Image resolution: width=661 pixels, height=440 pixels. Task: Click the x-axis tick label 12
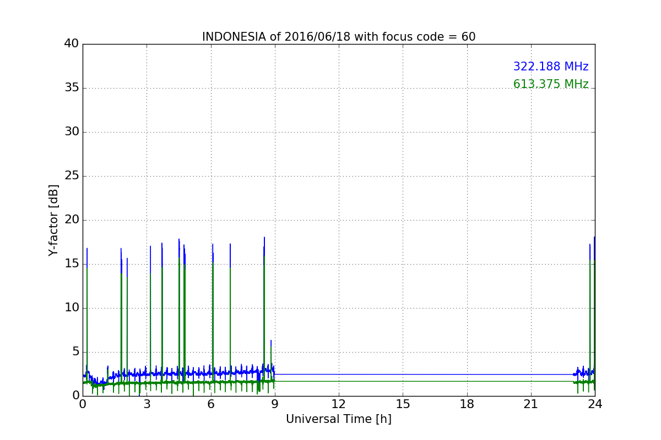(339, 404)
